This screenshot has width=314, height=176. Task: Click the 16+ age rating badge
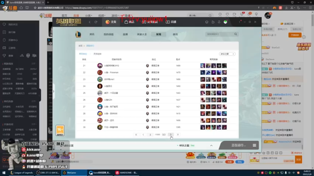[x=60, y=131]
